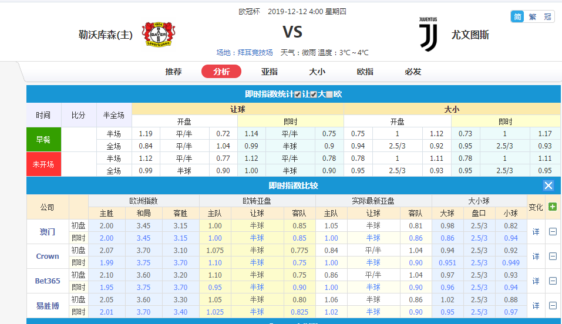562x324 pixels.
Task: Collapse the 澳门 company row
Action: [553, 232]
